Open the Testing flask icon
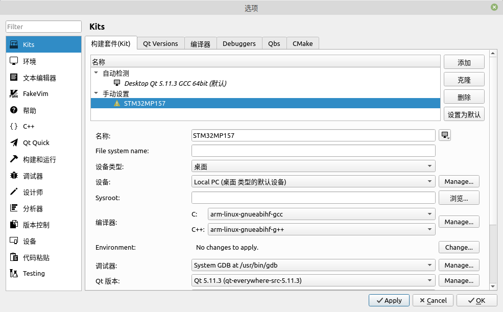This screenshot has width=503, height=312. coord(14,273)
